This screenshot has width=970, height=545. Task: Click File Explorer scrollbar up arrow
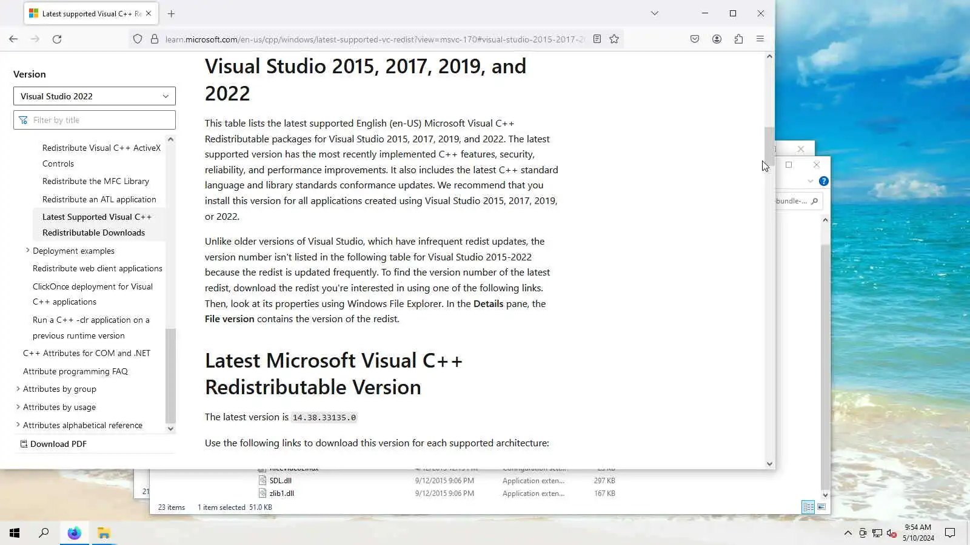point(825,220)
